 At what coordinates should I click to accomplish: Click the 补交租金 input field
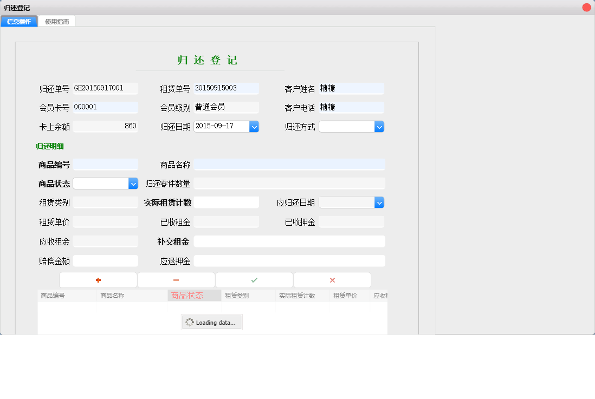[x=289, y=241]
